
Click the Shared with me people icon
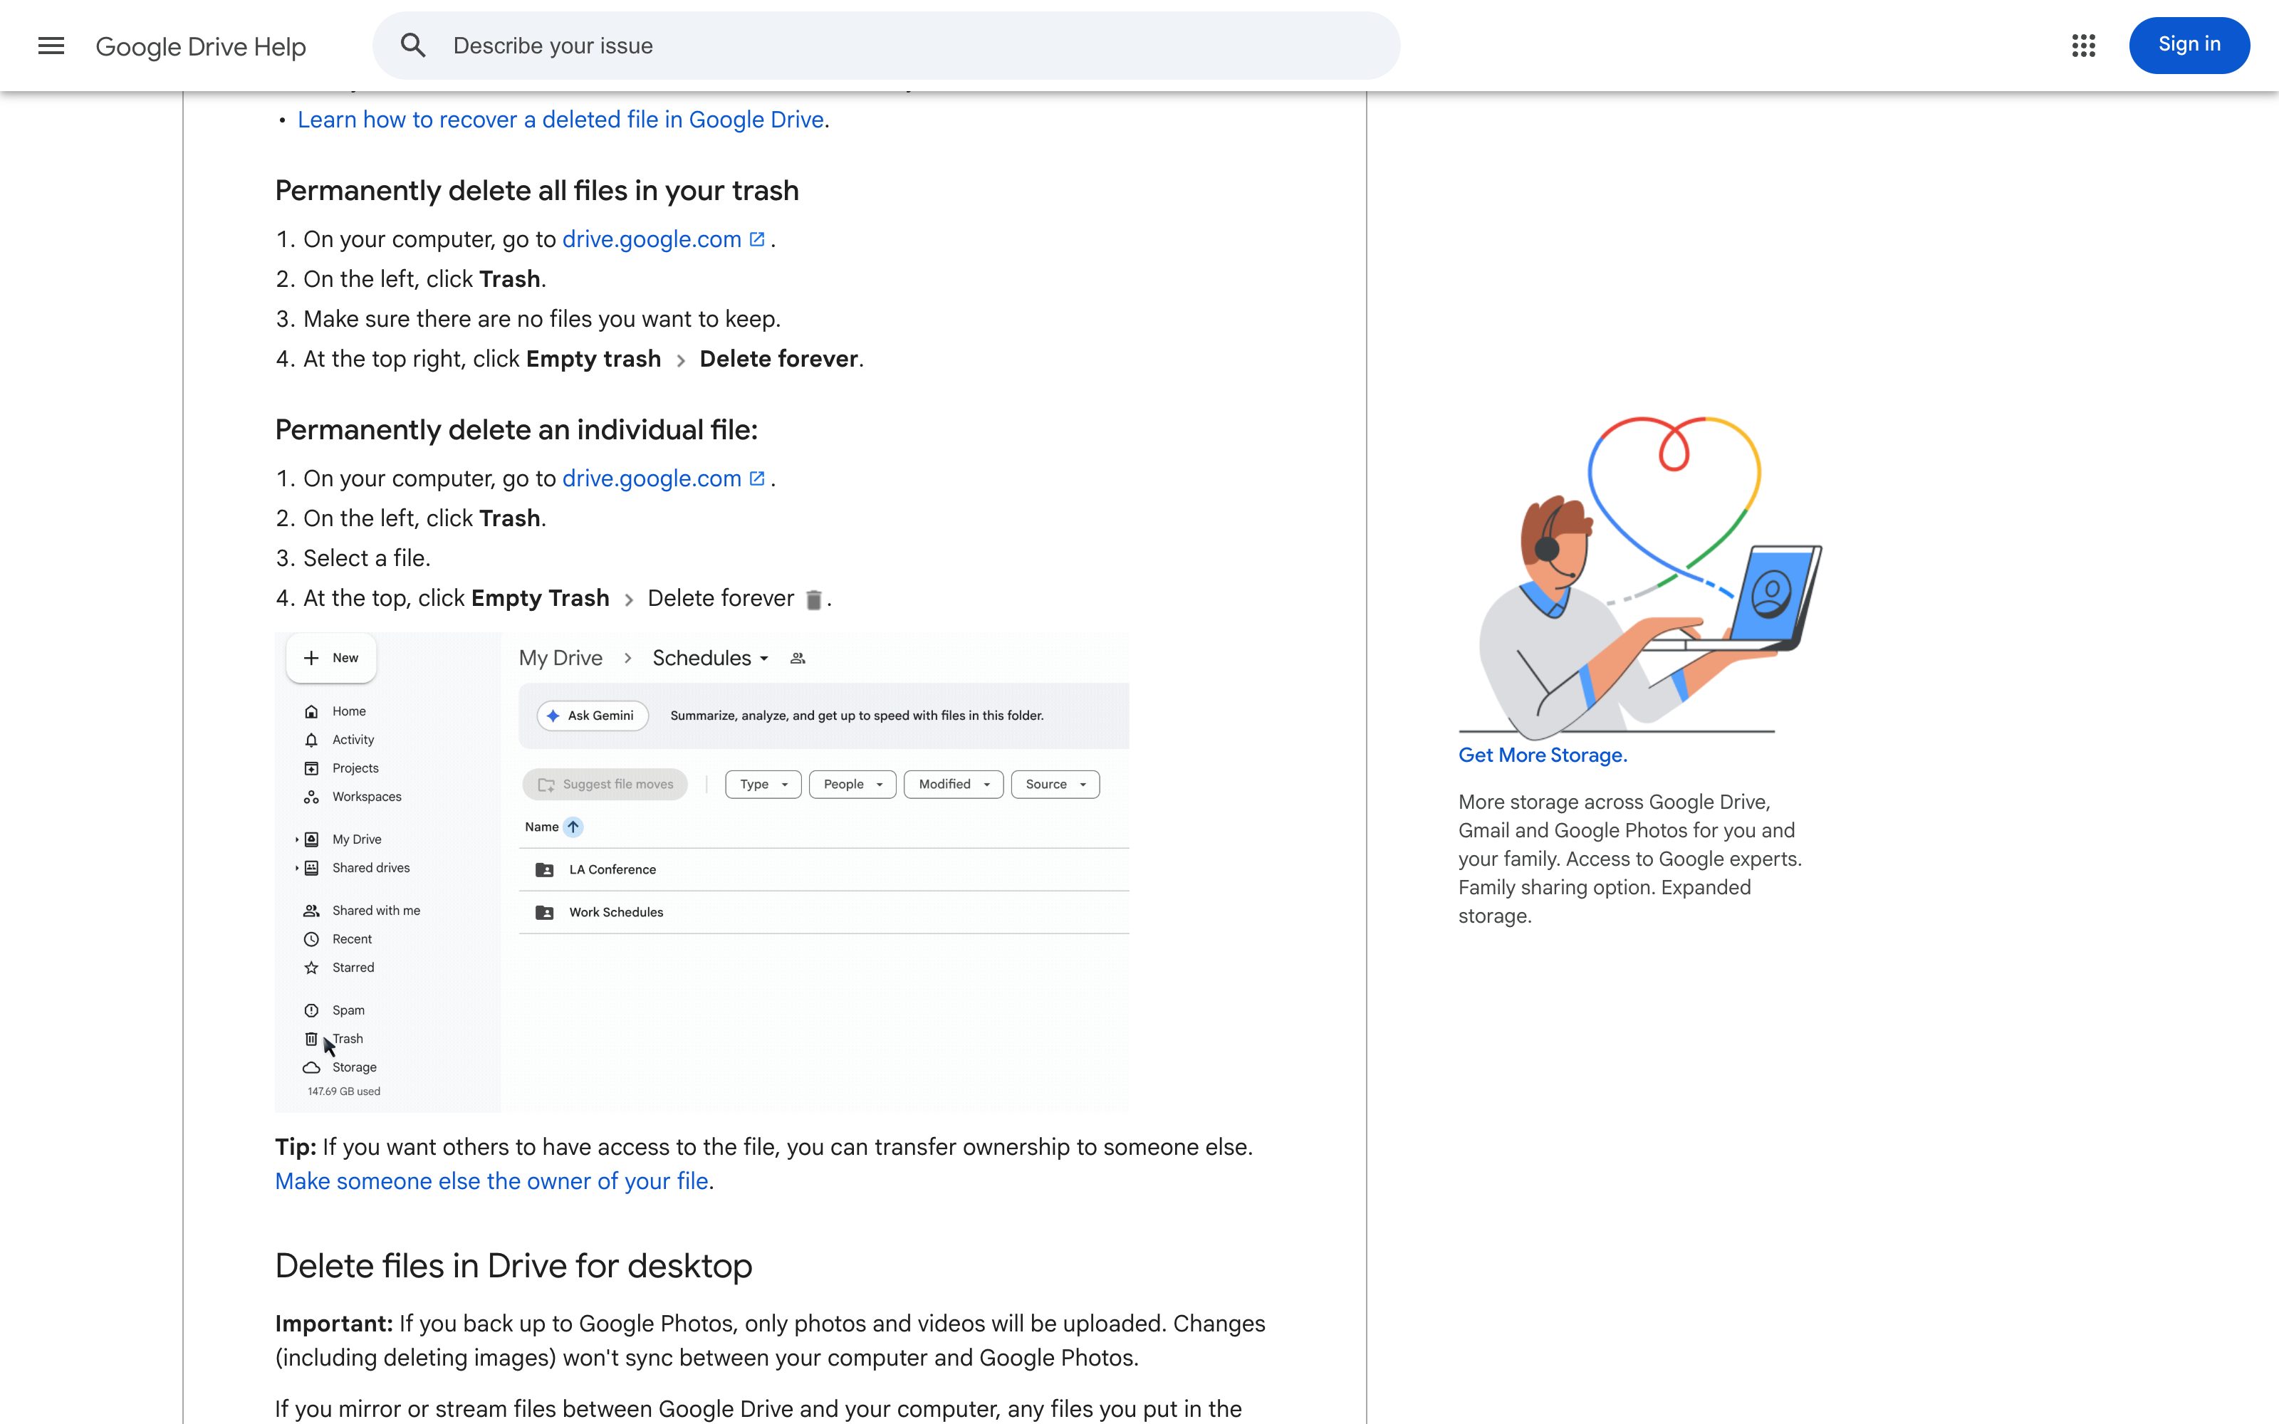312,911
